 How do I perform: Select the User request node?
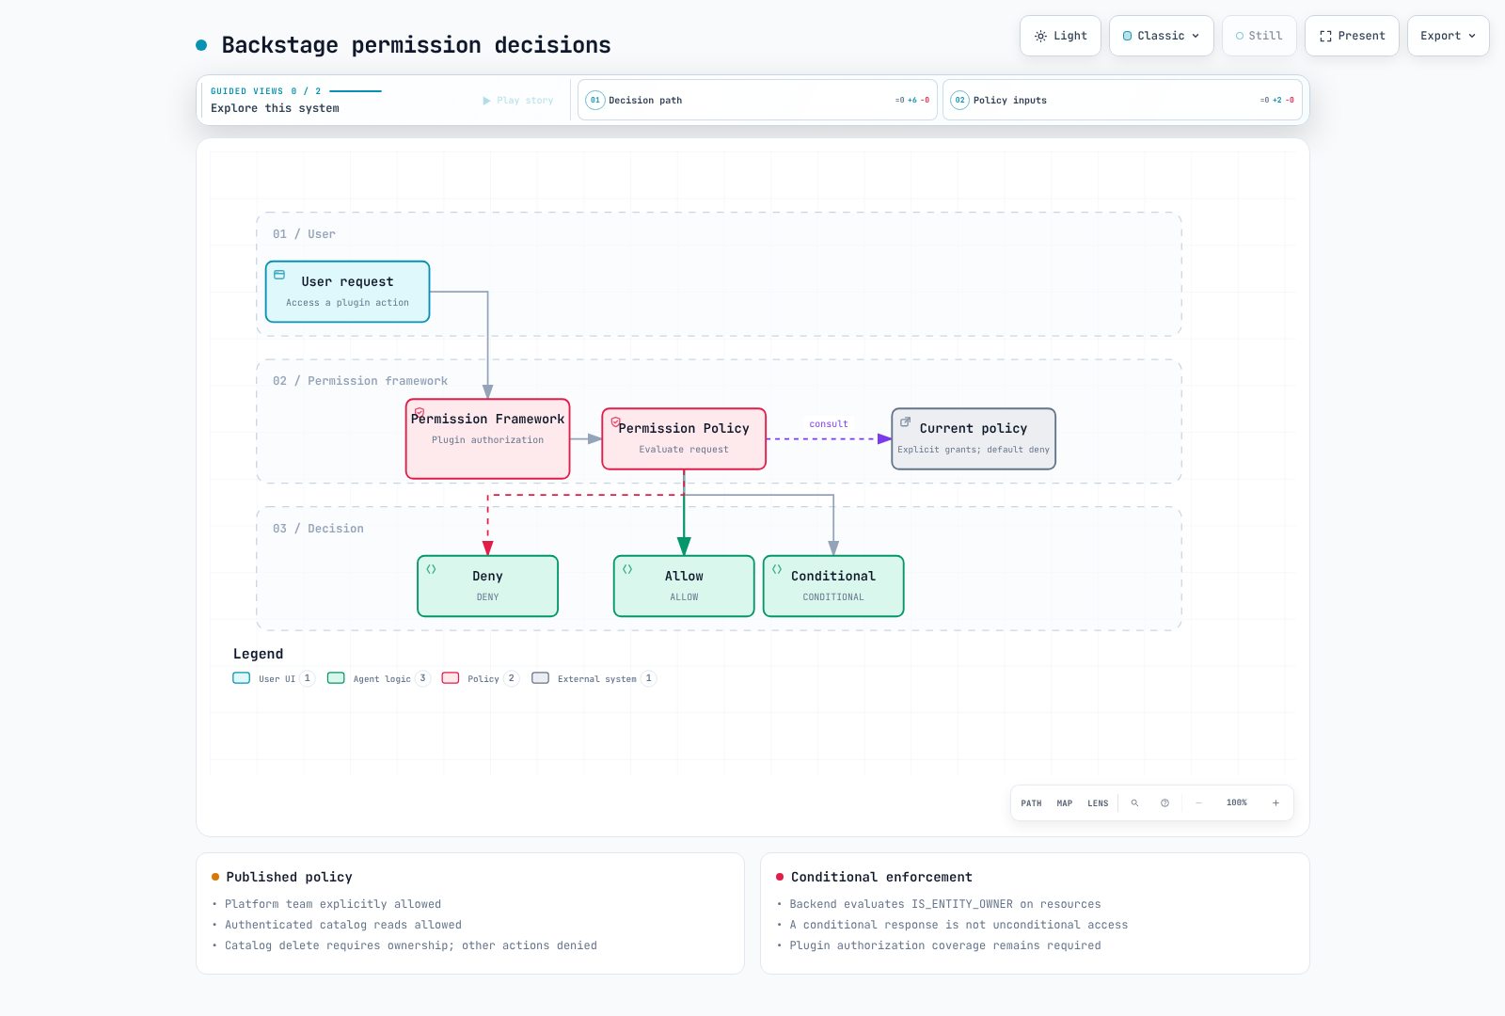coord(347,292)
